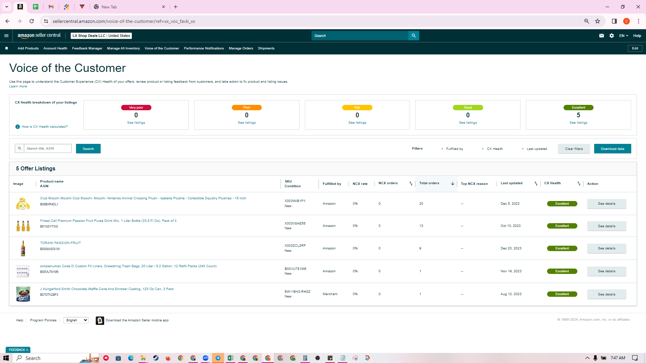Open the Windows Start button
Image resolution: width=646 pixels, height=363 pixels.
click(x=6, y=358)
